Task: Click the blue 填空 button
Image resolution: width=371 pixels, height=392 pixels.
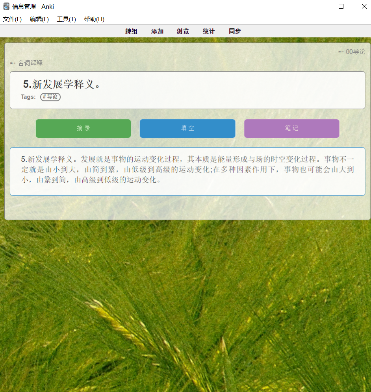Action: [187, 128]
